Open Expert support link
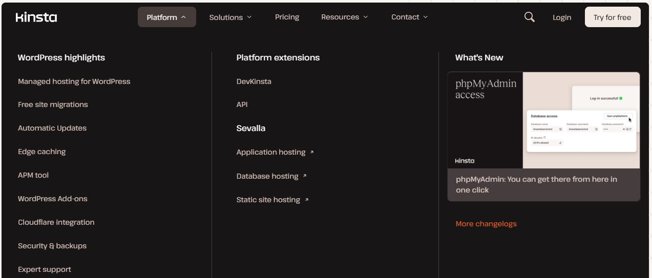Image resolution: width=652 pixels, height=278 pixels. click(x=45, y=269)
